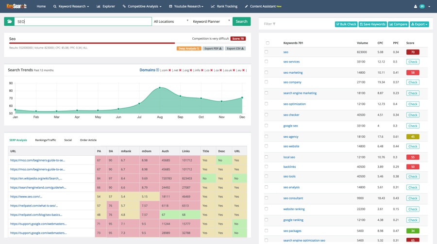
Task: Open Rank Tracking in the navigation
Action: point(224,6)
